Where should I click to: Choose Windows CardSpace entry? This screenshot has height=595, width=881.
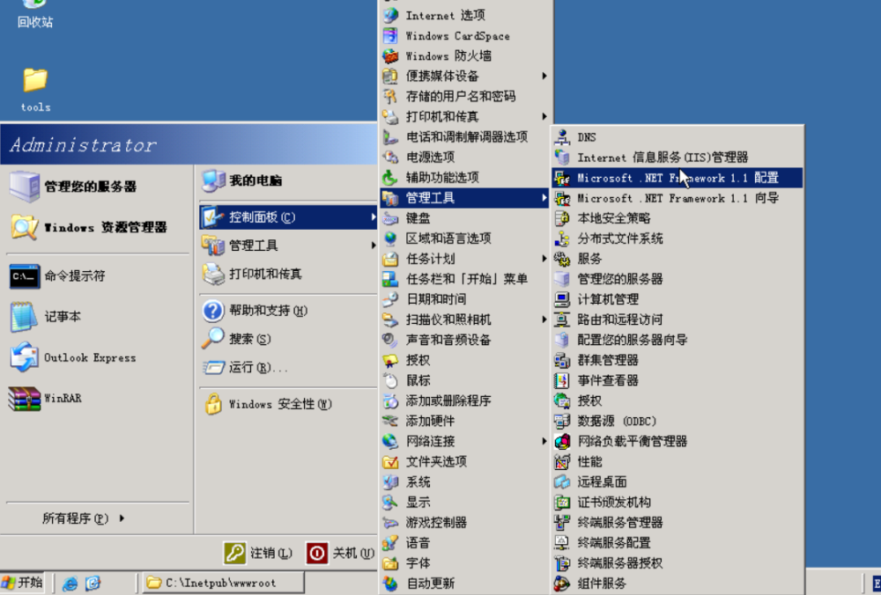[x=464, y=35]
